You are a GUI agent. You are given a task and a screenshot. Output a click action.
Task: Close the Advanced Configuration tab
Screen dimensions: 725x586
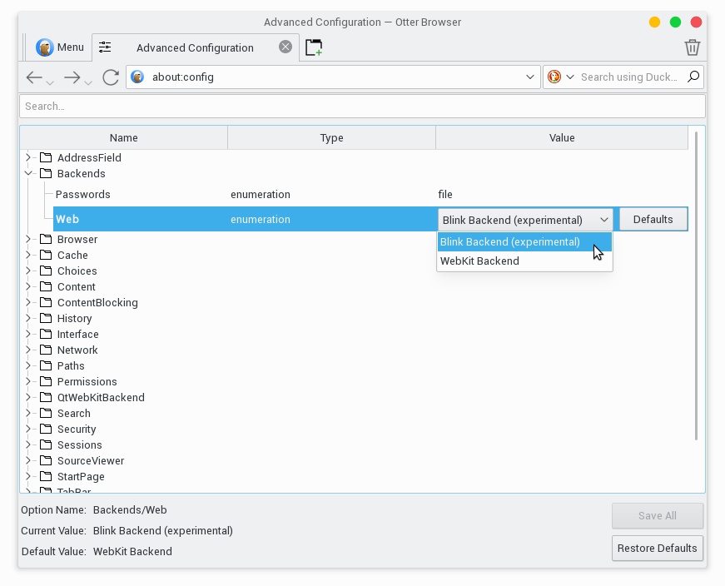[286, 47]
